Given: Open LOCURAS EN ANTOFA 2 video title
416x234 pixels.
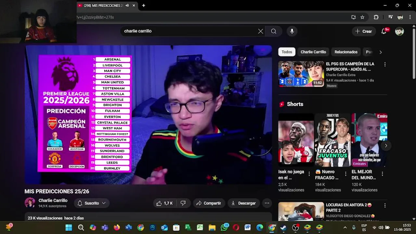Looking at the screenshot, I should (349, 208).
